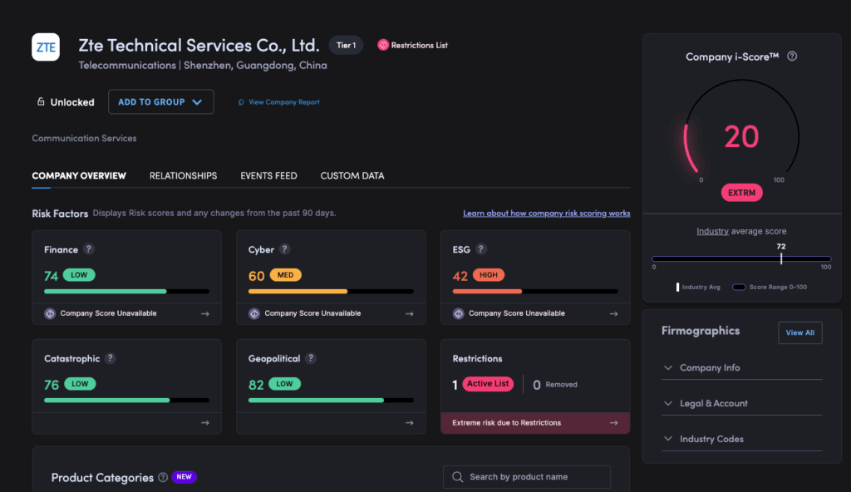Viewport: 851px width, 492px height.
Task: Click the magnifier icon in product search
Action: click(458, 477)
